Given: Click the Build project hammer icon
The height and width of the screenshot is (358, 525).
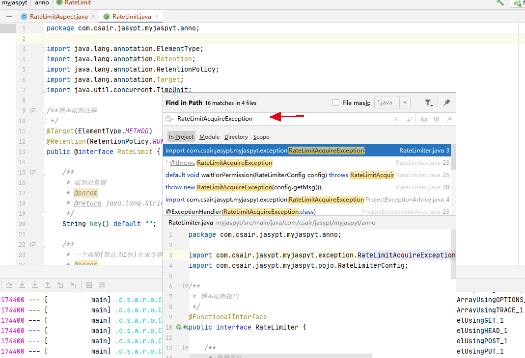Looking at the screenshot, I should coord(500,2).
